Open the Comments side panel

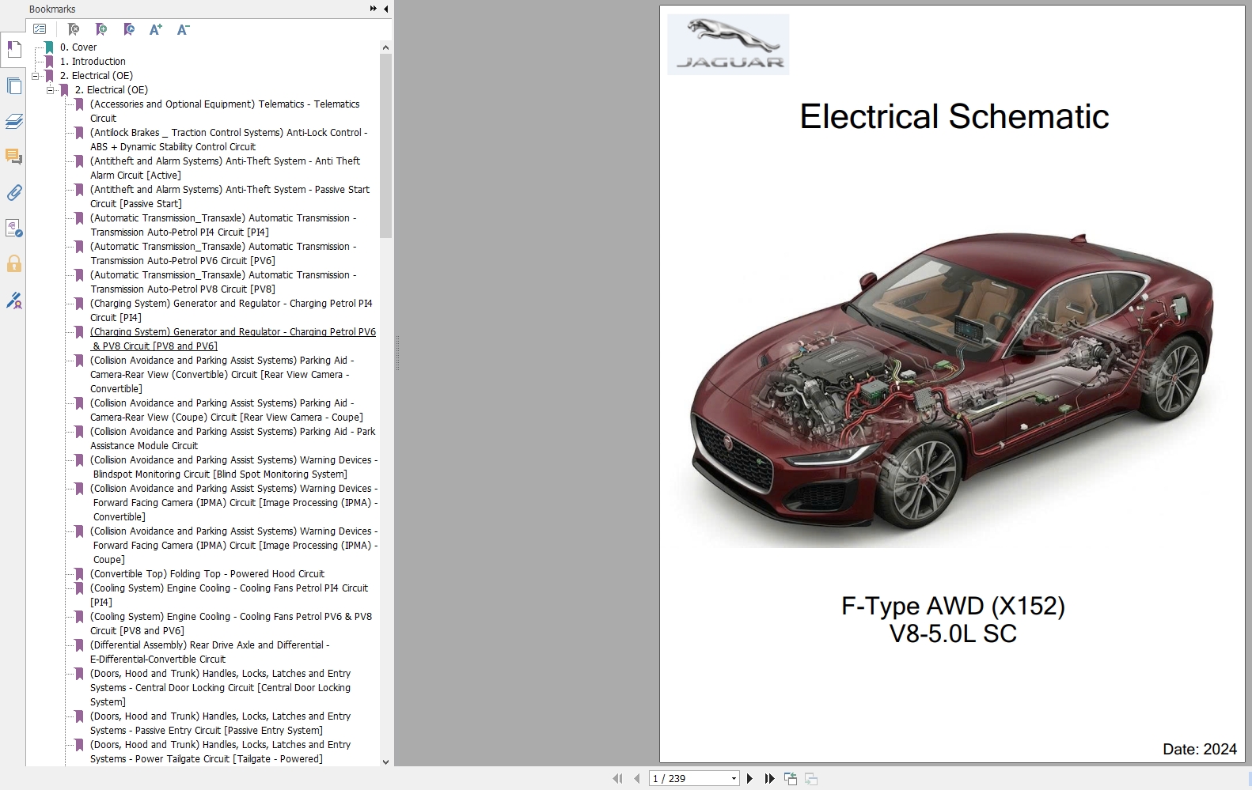point(13,157)
